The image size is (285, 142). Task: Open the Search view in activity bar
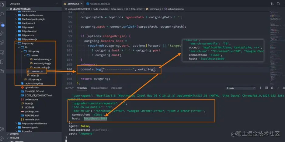2,14
